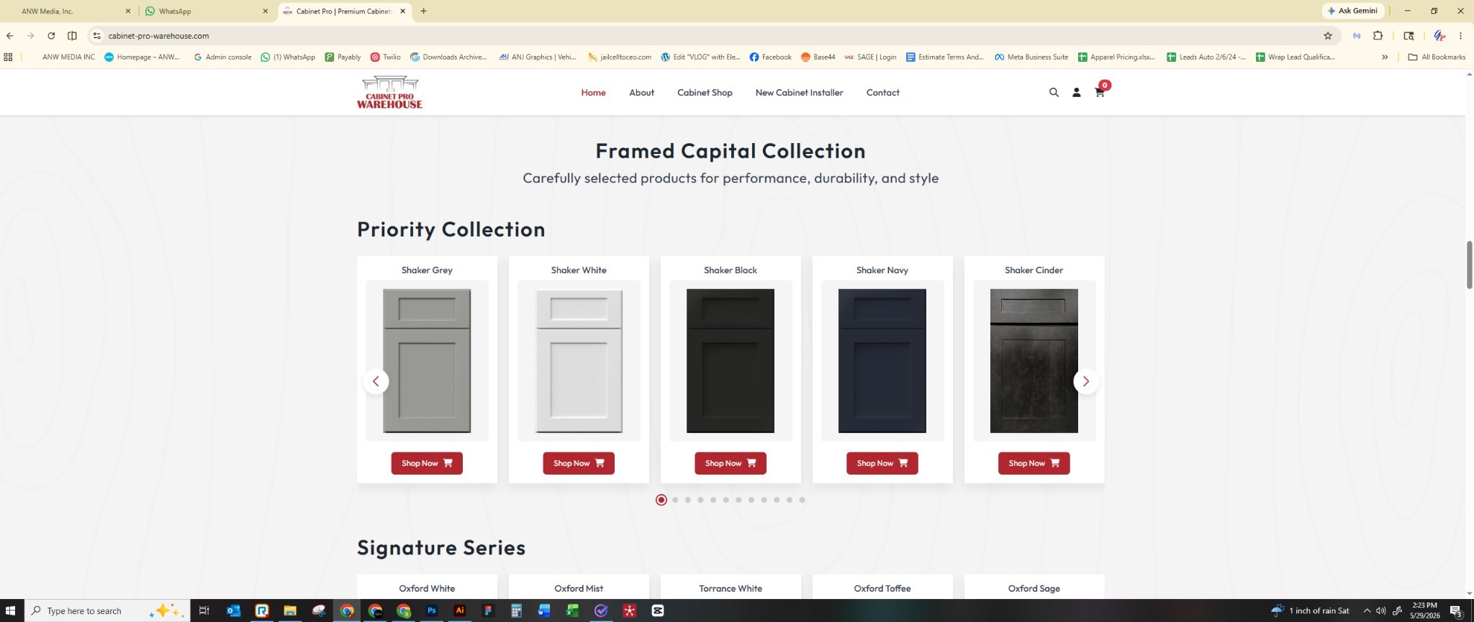This screenshot has width=1474, height=622.
Task: Open the user account icon
Action: pyautogui.click(x=1077, y=93)
